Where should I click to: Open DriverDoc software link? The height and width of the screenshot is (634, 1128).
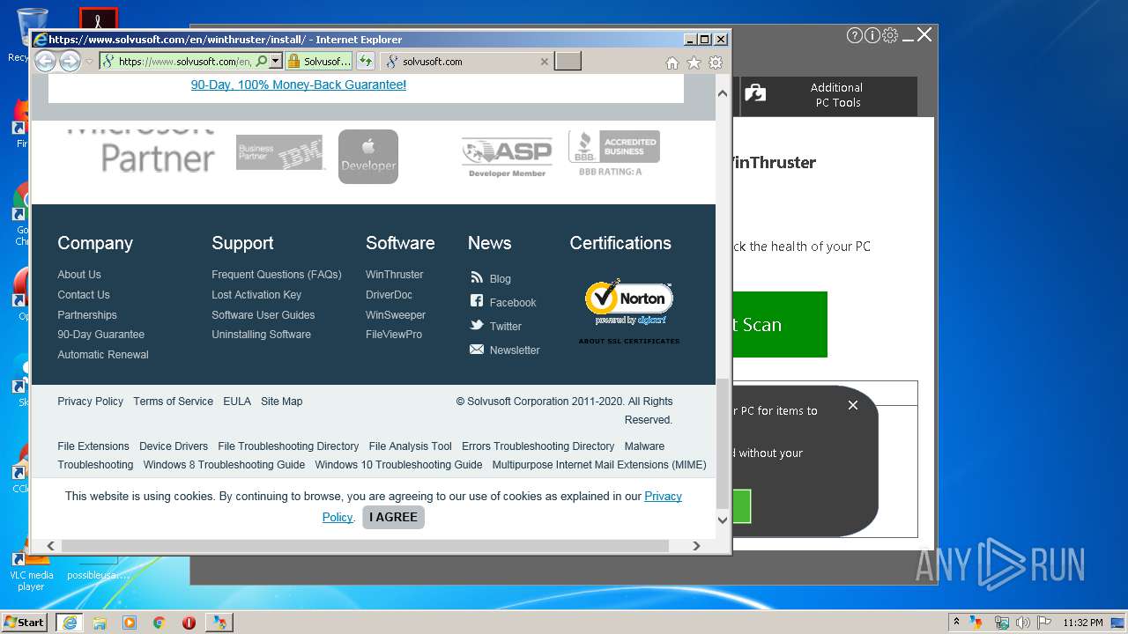[x=390, y=295]
